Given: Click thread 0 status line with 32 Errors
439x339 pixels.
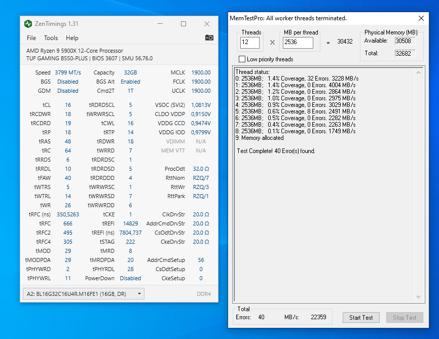Looking at the screenshot, I should 297,79.
